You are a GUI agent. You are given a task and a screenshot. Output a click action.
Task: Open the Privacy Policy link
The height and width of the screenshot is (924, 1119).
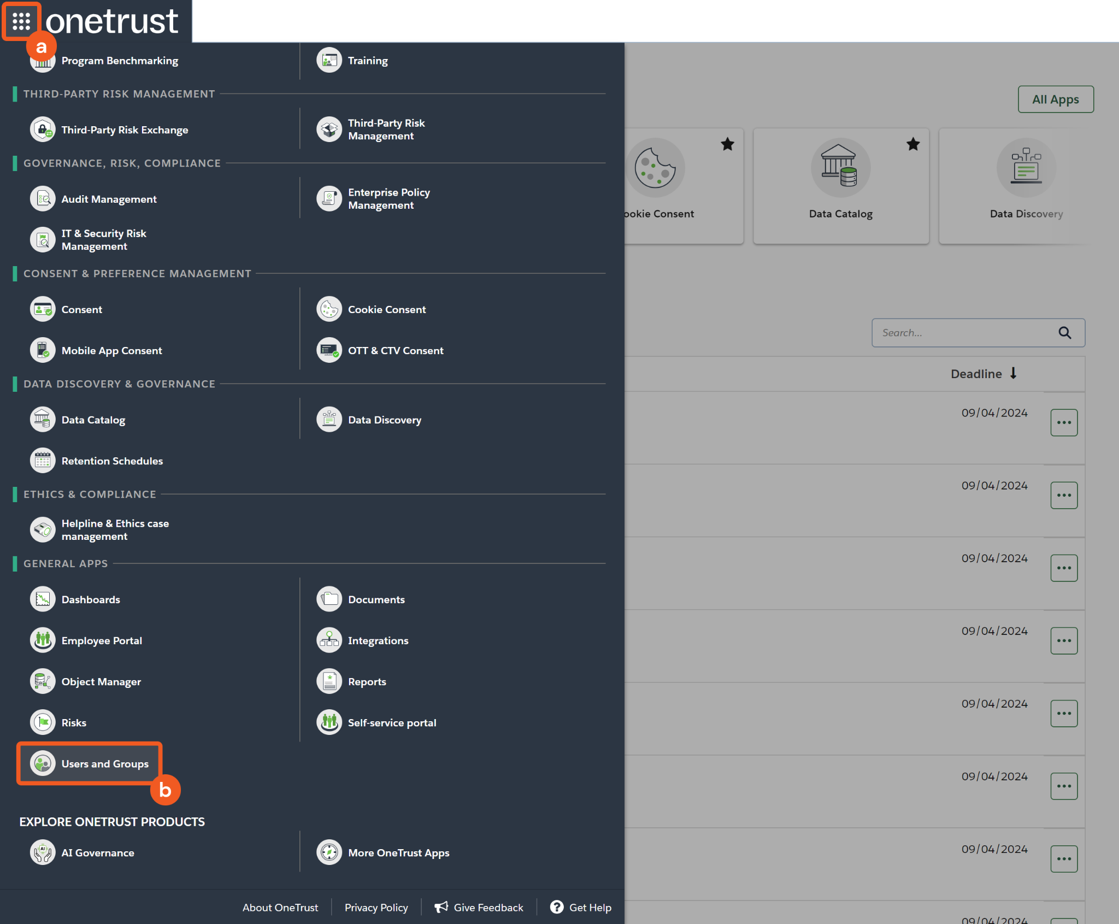coord(376,907)
